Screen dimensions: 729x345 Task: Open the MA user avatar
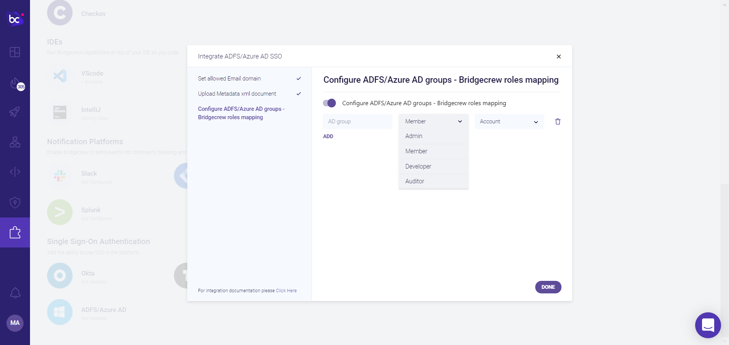(15, 323)
